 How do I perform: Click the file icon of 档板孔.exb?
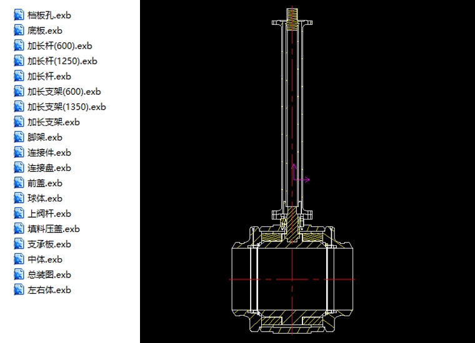pos(19,15)
